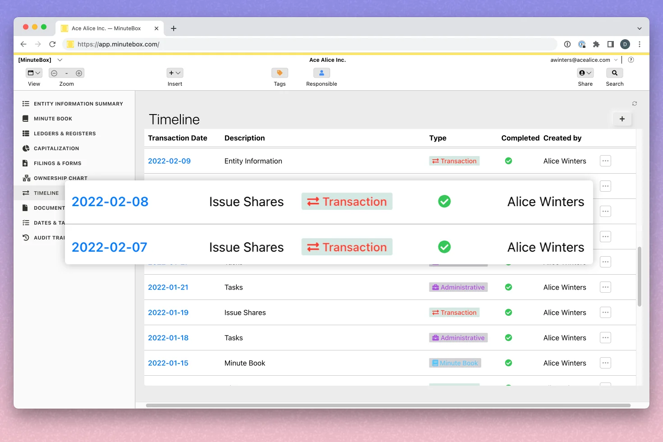Open Capitalization in the sidebar
Screen dimensions: 663x442
(56, 148)
